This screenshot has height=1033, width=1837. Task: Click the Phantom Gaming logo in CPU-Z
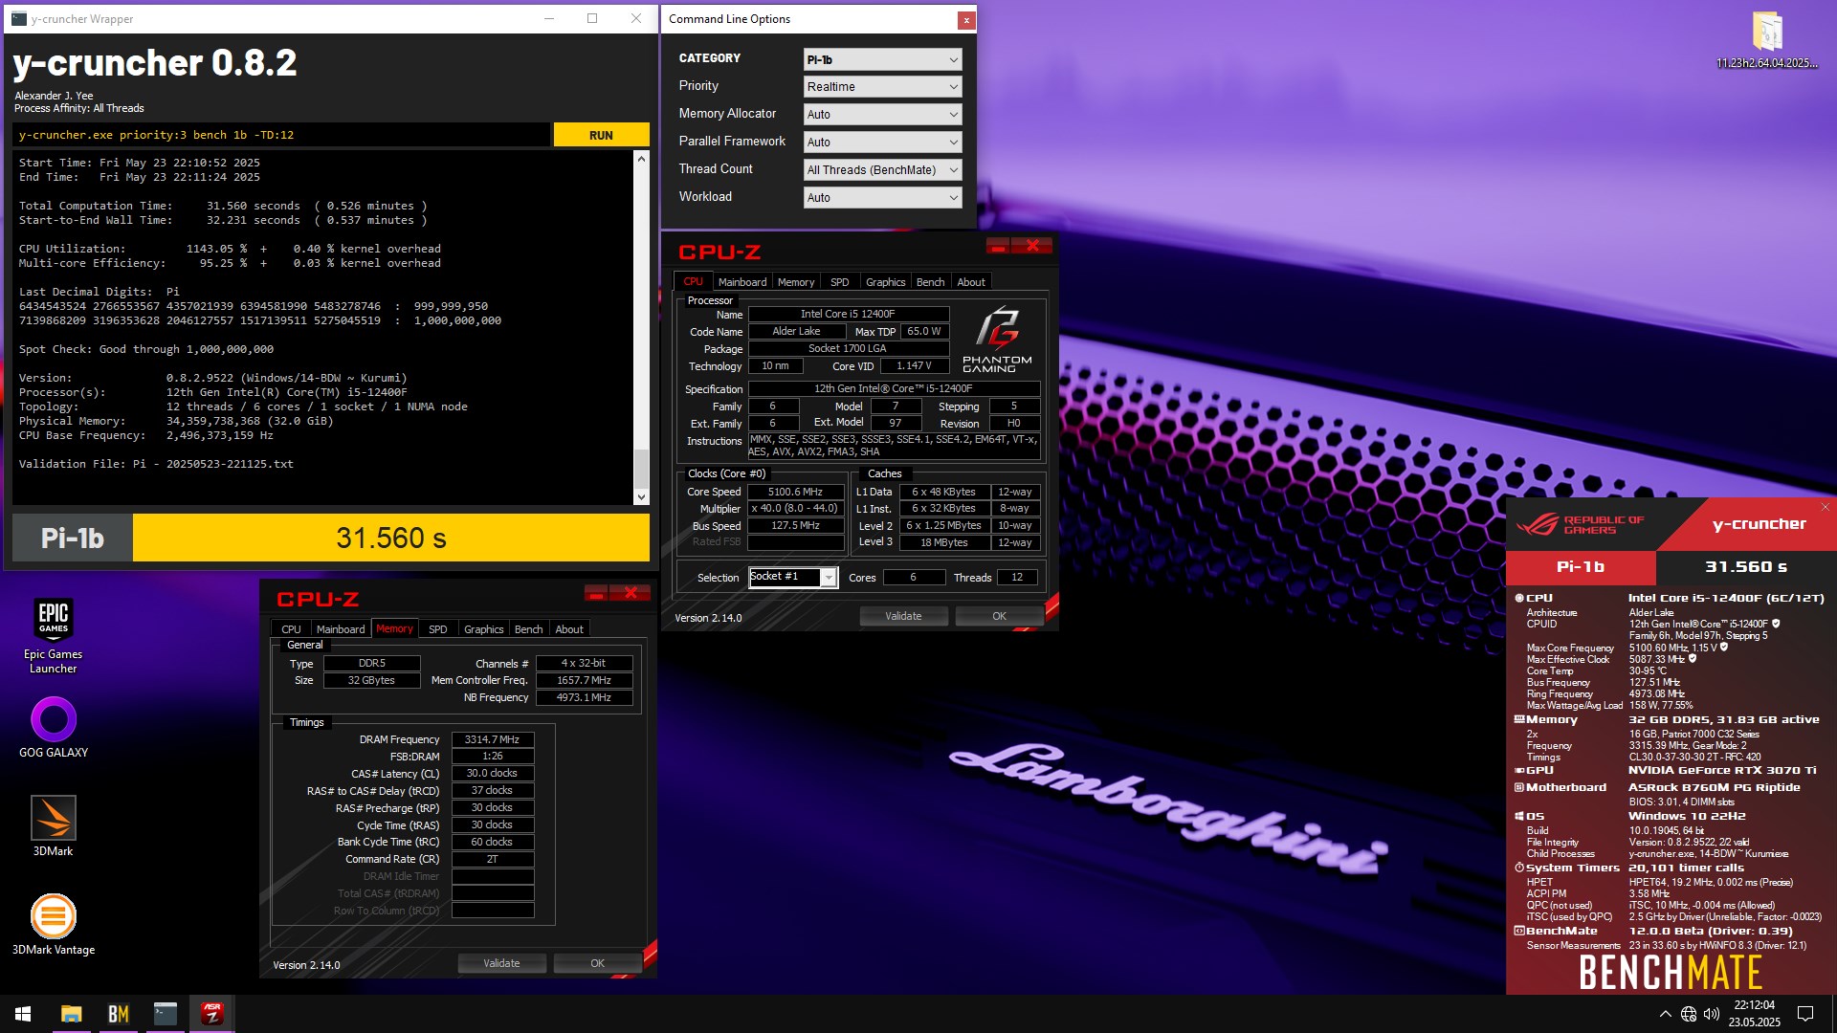(x=997, y=340)
